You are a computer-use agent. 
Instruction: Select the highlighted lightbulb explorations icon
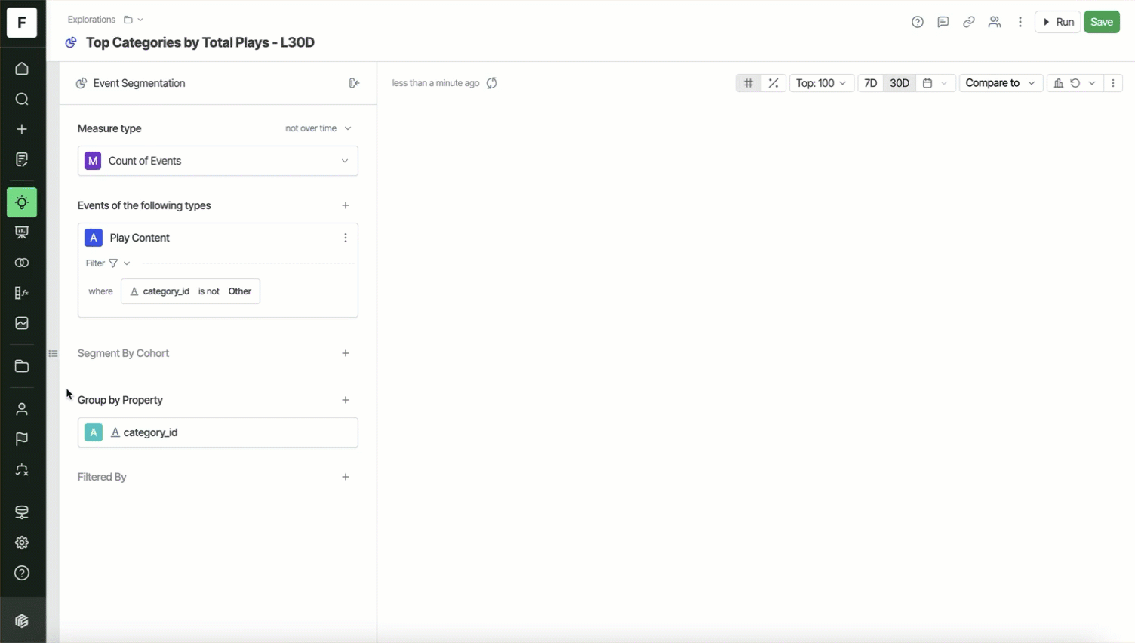pyautogui.click(x=22, y=202)
